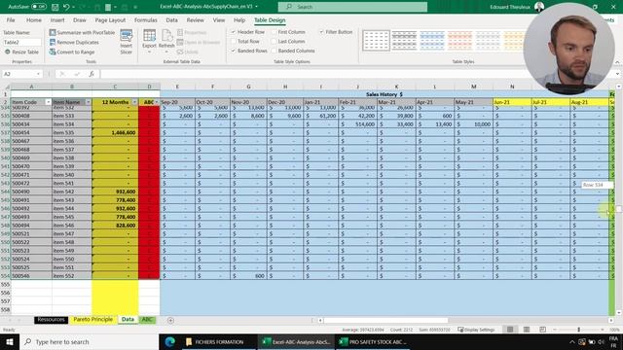Open Item Name filter dropdown

coord(89,102)
